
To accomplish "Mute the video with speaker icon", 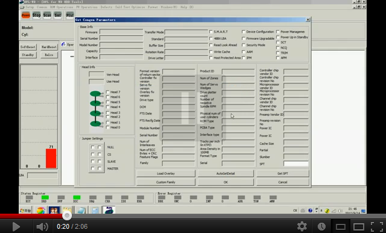I will click(42, 226).
